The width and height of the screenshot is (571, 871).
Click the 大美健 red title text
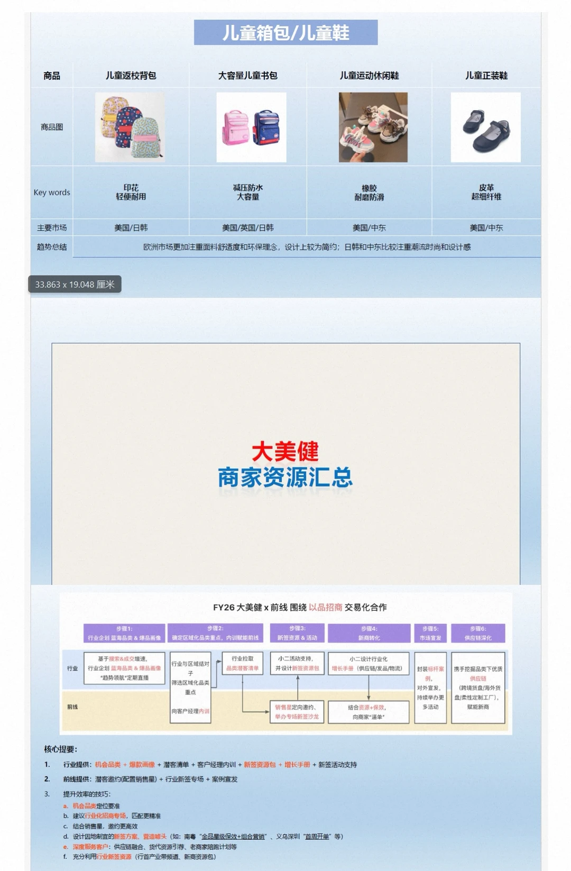click(x=285, y=451)
